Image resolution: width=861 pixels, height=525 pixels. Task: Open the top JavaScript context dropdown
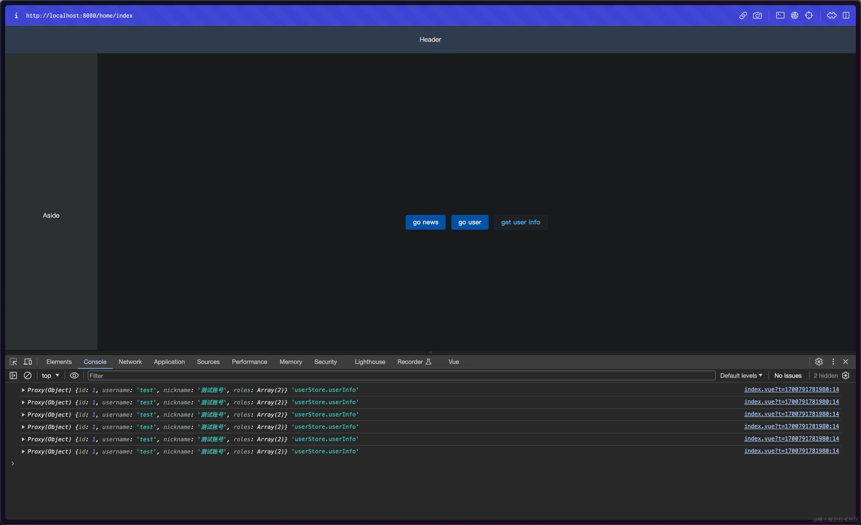click(x=50, y=376)
